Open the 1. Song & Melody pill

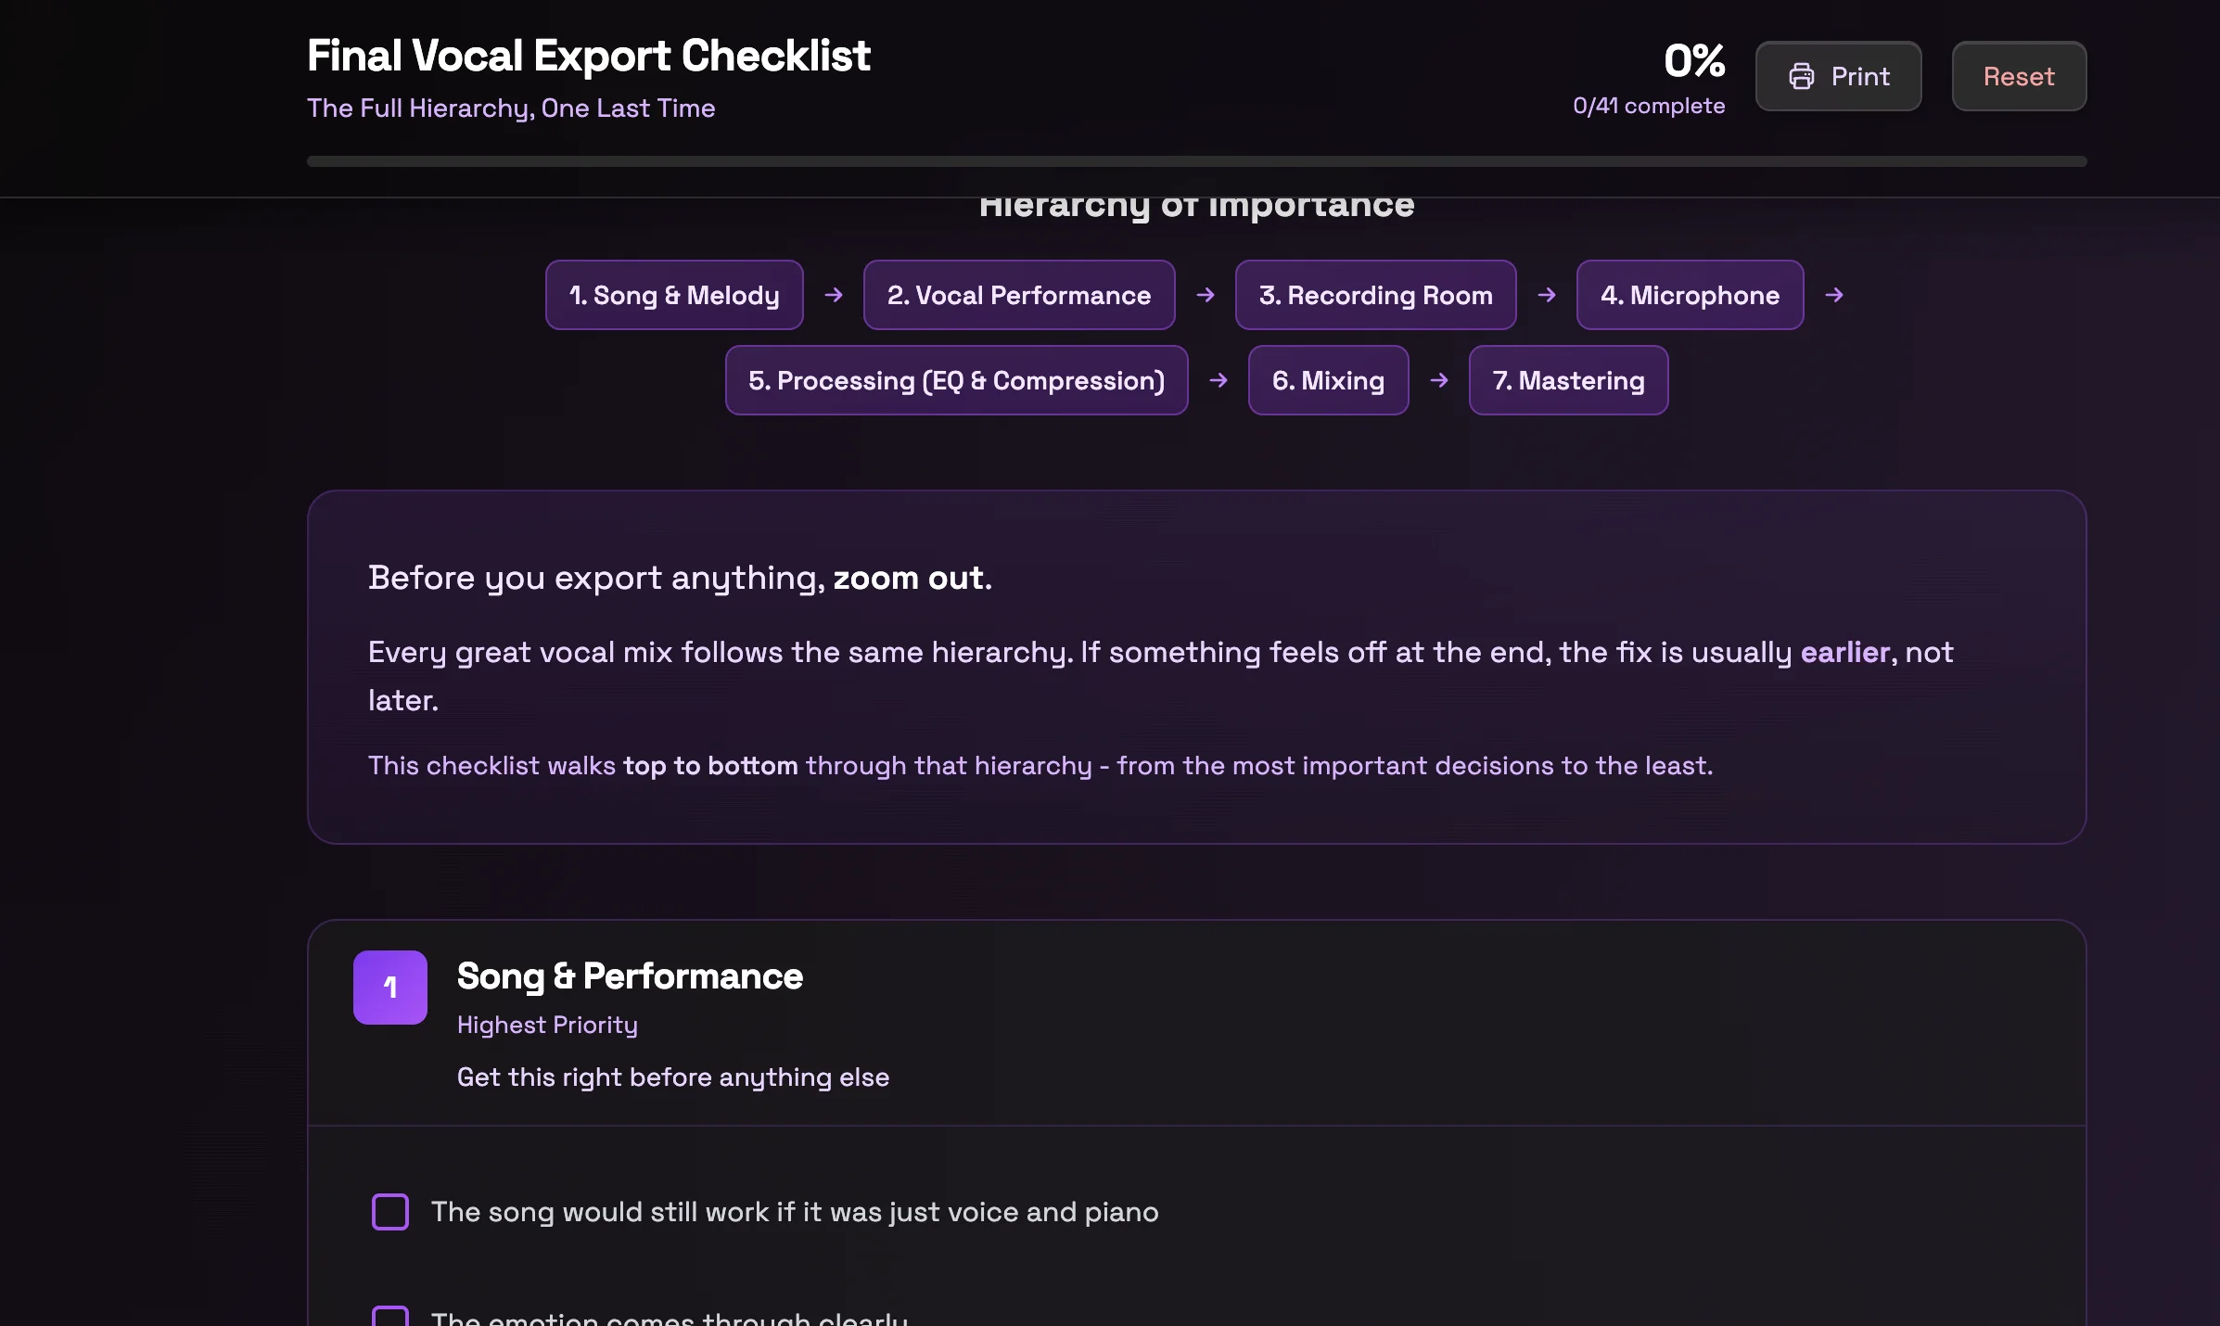tap(674, 295)
